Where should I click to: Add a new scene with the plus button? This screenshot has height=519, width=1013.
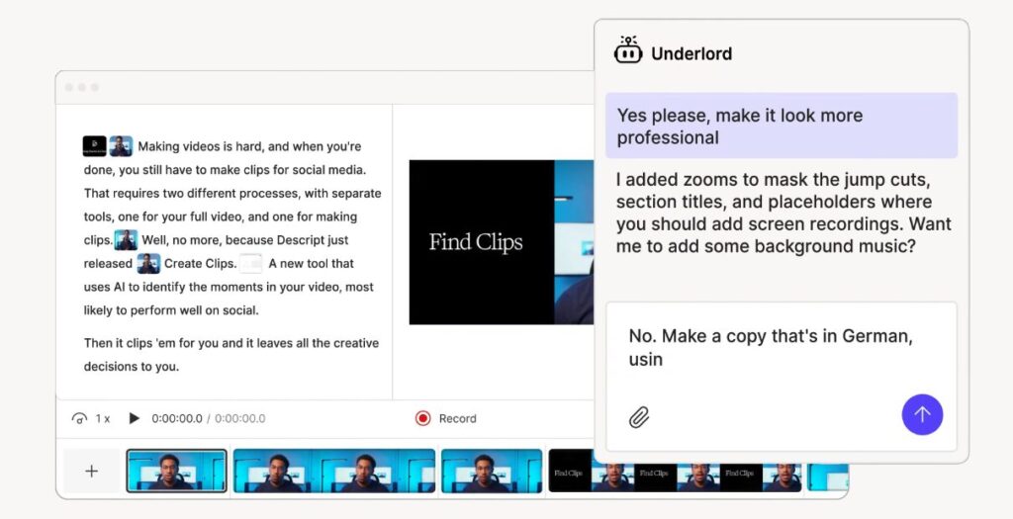(x=91, y=471)
